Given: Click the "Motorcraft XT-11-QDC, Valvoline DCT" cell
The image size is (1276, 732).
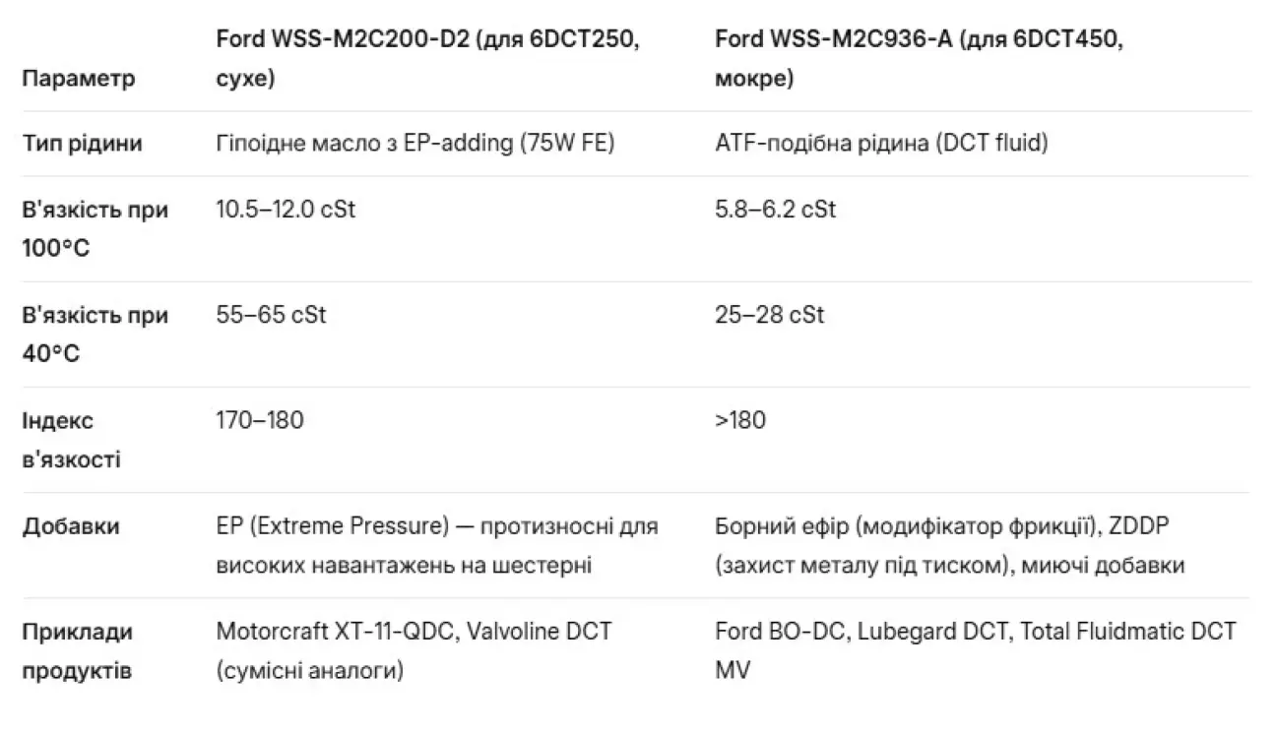Looking at the screenshot, I should pyautogui.click(x=414, y=650).
